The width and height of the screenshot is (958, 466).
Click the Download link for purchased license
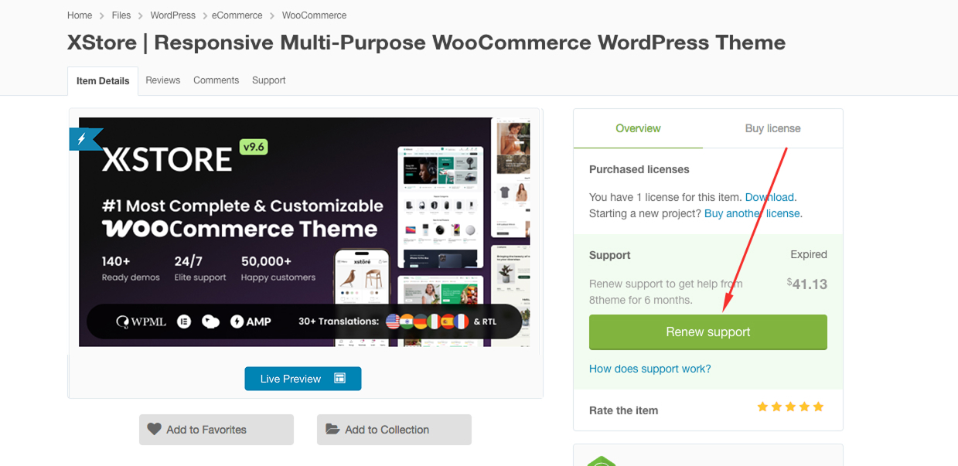coord(769,197)
